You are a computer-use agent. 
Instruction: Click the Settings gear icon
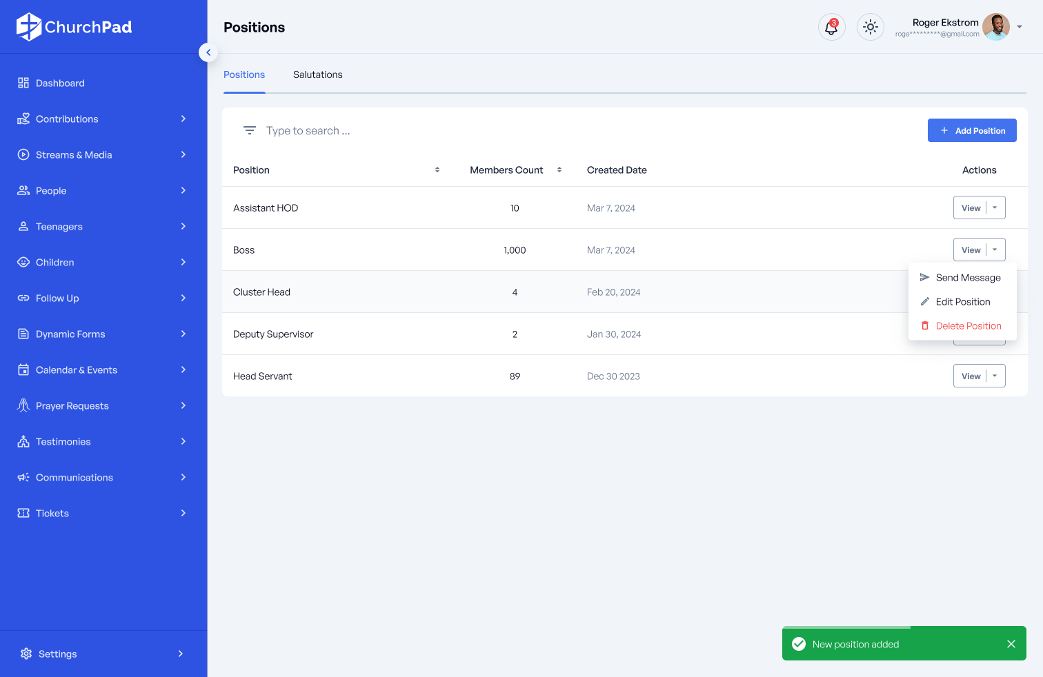[26, 654]
